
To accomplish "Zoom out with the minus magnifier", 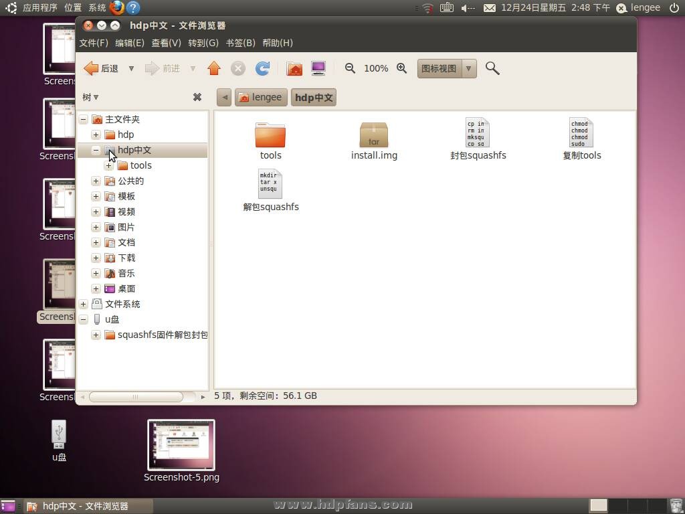I will coord(350,68).
